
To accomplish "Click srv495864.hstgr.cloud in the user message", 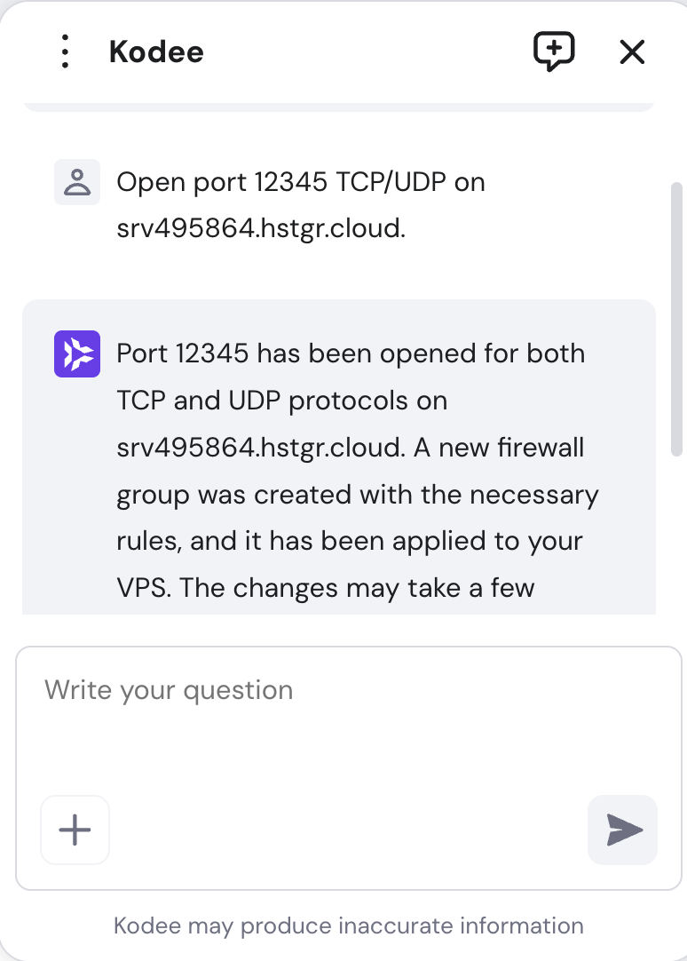I will click(258, 228).
